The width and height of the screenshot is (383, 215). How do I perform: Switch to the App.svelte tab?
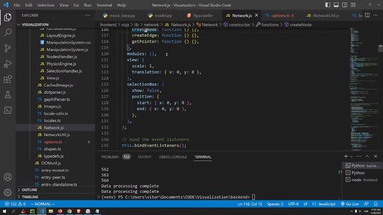pyautogui.click(x=200, y=16)
